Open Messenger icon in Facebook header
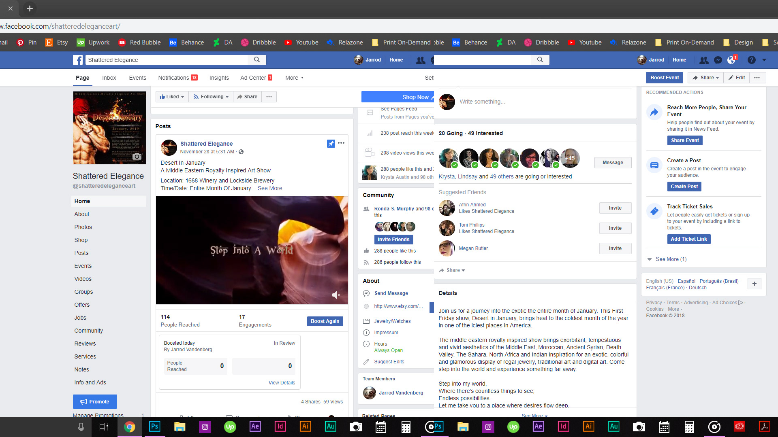This screenshot has width=778, height=437. pos(718,60)
